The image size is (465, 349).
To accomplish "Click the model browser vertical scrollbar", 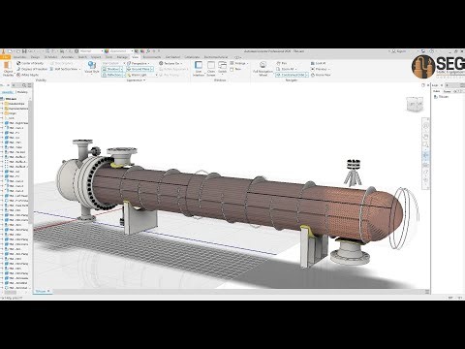I will (x=31, y=162).
